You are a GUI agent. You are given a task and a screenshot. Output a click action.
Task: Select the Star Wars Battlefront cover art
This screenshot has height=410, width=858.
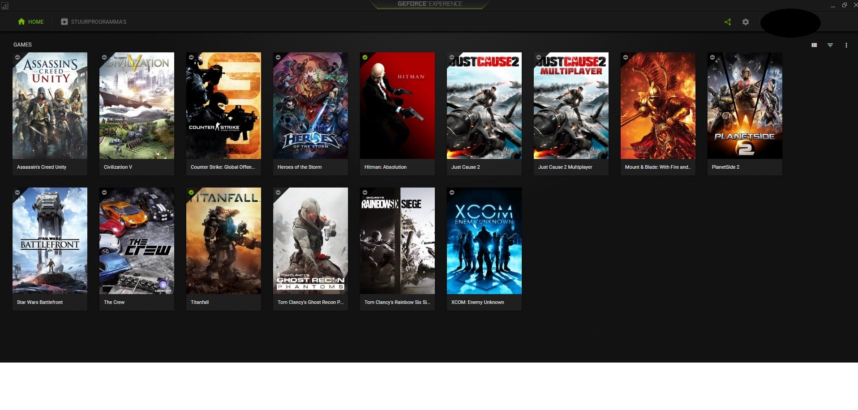point(50,241)
